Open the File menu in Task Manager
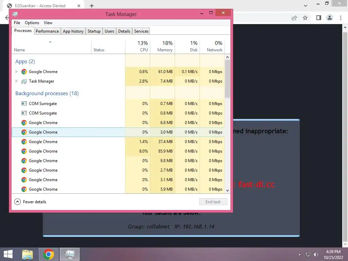Image resolution: width=348 pixels, height=261 pixels. point(17,23)
